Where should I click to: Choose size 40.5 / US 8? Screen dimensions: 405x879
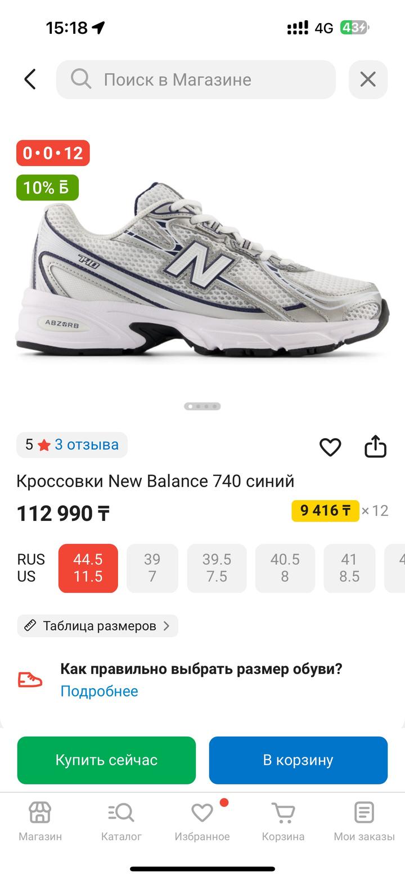coord(285,568)
